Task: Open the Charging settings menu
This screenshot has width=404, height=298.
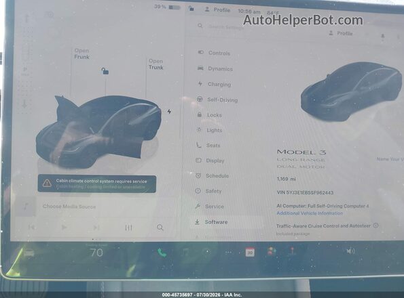Action: [x=214, y=84]
